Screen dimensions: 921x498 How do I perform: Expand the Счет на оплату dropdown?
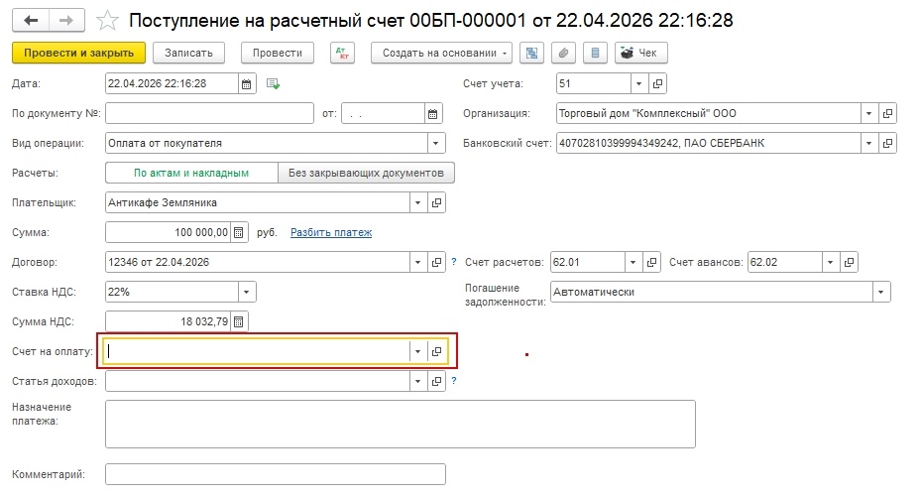point(417,351)
